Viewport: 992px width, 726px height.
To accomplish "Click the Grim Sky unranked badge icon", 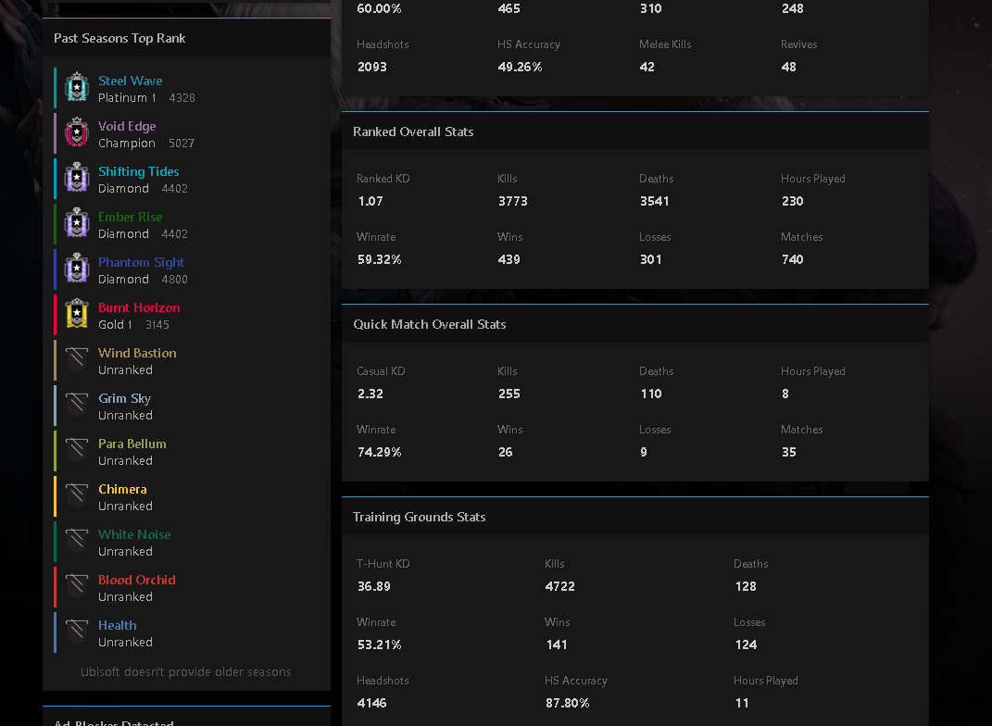I will 77,405.
